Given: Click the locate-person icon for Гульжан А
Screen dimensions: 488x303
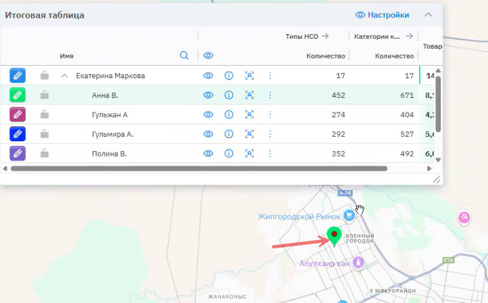Looking at the screenshot, I should pyautogui.click(x=249, y=115).
